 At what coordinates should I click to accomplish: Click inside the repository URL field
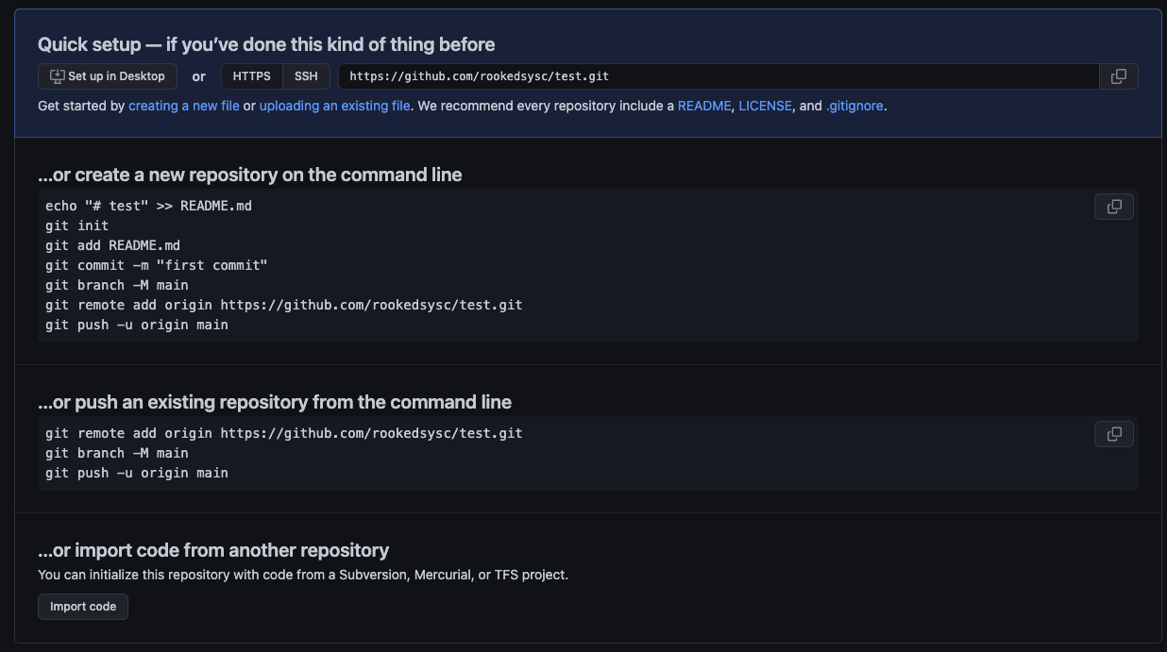(x=718, y=76)
